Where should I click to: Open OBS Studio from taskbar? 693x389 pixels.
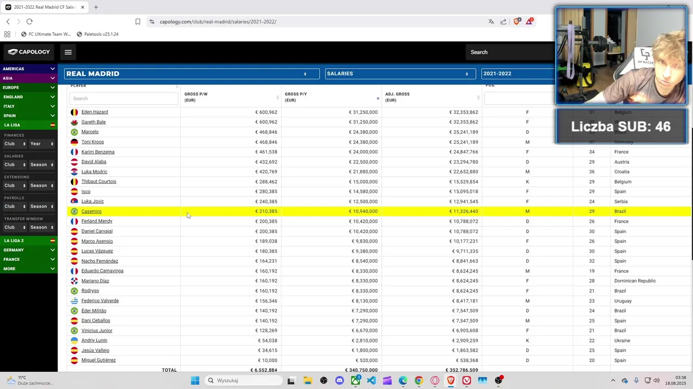point(499,380)
